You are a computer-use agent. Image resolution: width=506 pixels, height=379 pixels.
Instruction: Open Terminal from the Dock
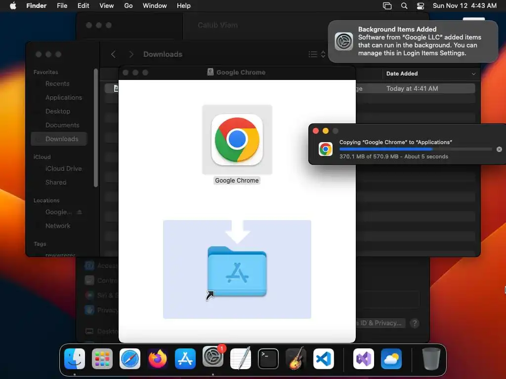[268, 359]
